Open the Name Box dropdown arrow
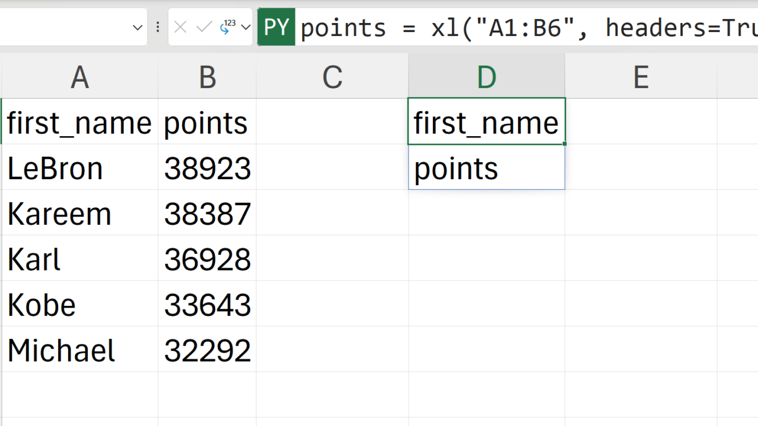The height and width of the screenshot is (426, 758). [137, 27]
